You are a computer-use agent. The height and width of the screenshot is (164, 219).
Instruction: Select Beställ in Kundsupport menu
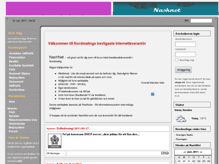point(14,62)
